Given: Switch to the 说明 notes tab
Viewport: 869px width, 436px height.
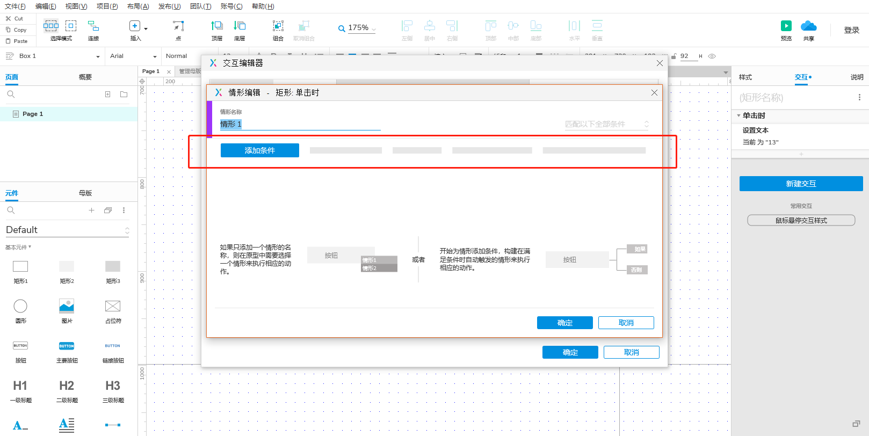Looking at the screenshot, I should [857, 77].
